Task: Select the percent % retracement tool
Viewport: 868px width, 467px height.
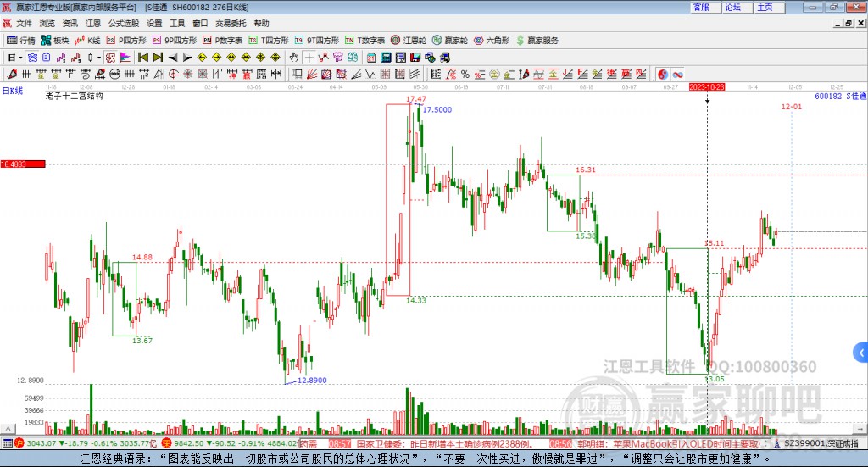Action: (465, 74)
